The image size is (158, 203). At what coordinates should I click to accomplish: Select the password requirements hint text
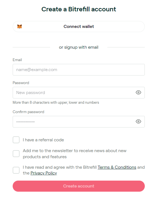(x=56, y=103)
